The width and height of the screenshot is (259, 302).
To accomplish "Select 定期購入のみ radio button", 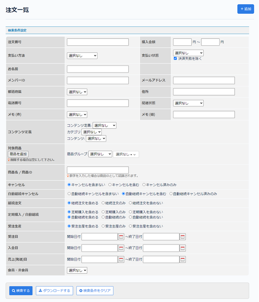I will click(x=103, y=212).
